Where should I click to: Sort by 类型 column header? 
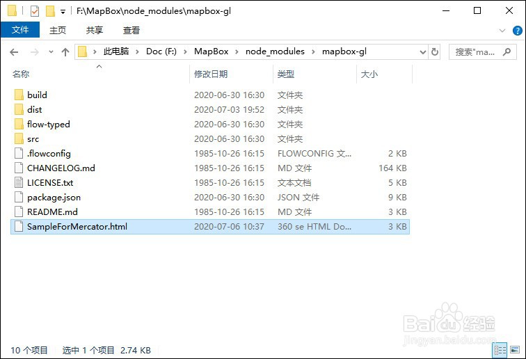point(286,74)
